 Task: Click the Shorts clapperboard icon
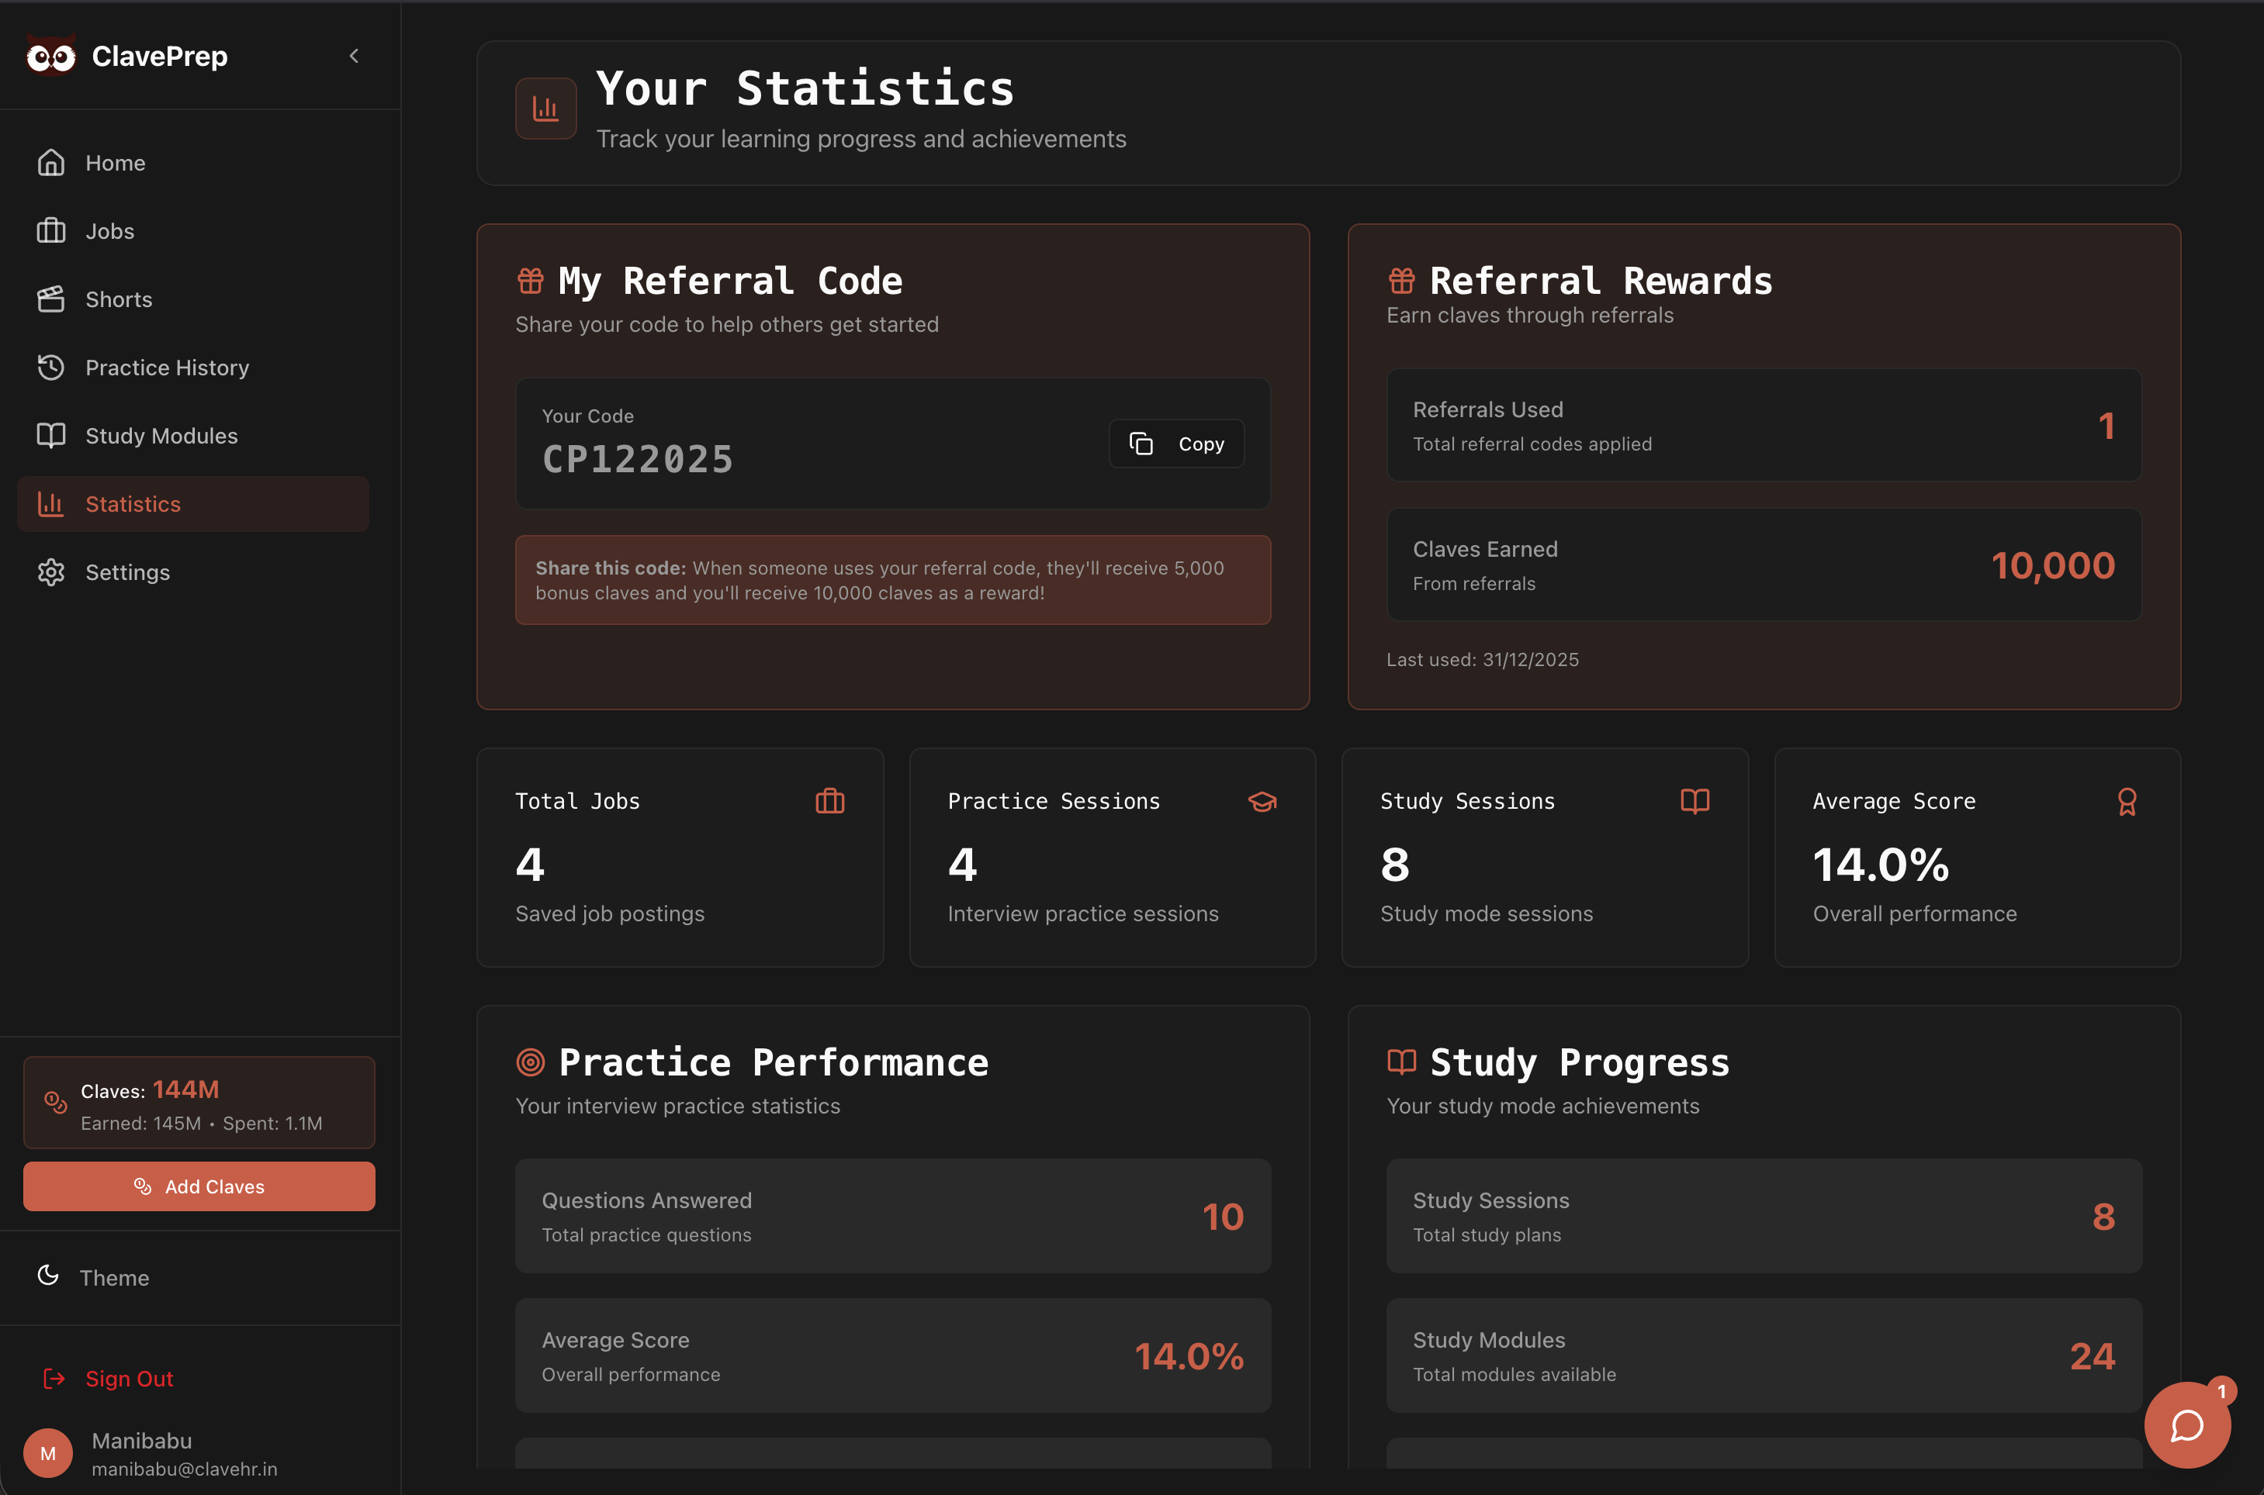pos(50,299)
